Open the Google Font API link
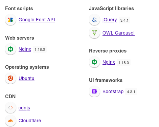This screenshot has width=159, height=127. (x=37, y=20)
